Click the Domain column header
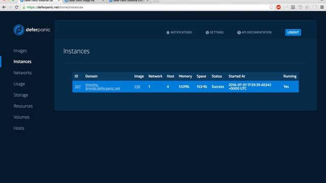Screen dimensions: 326x183 91,76
